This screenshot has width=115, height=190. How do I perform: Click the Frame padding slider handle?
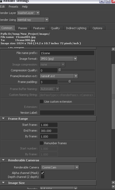tap(70, 82)
